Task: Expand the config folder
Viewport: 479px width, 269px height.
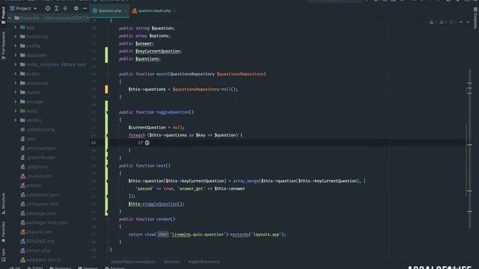Action: 16,46
